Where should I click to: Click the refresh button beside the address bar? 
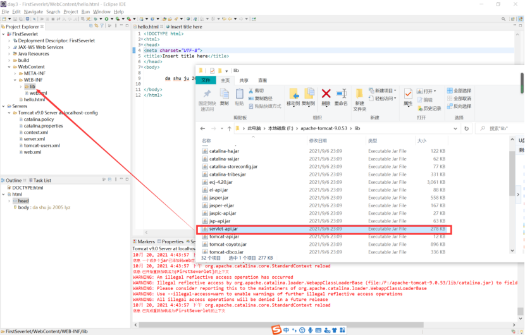466,128
